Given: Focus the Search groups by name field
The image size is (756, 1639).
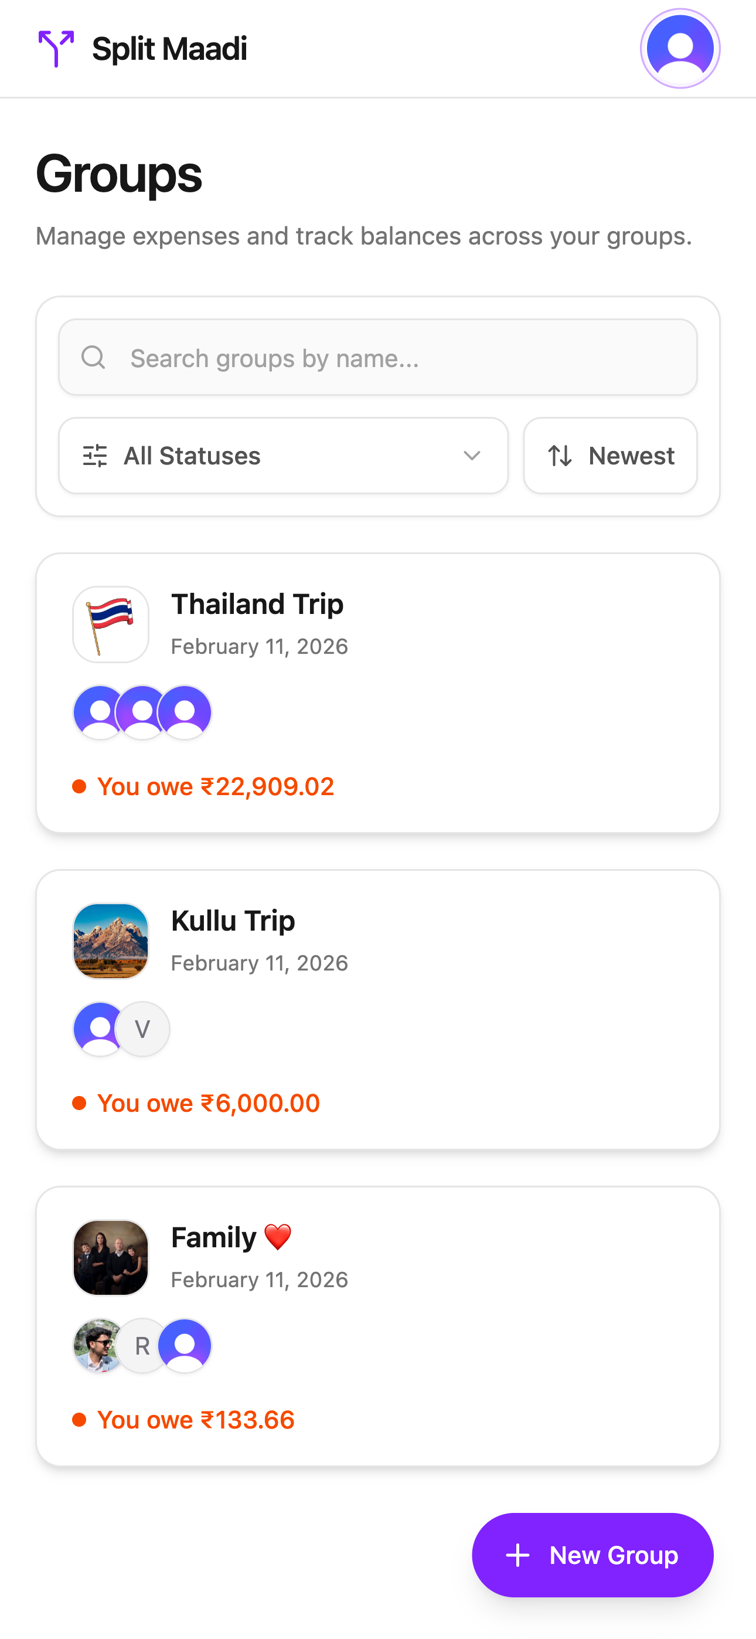Looking at the screenshot, I should click(394, 358).
